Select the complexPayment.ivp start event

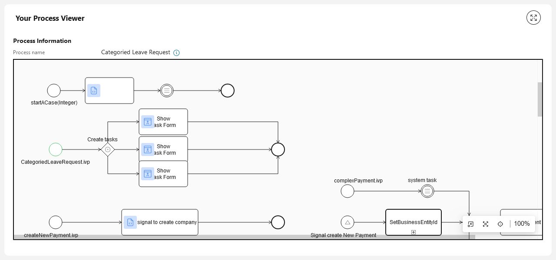347,191
